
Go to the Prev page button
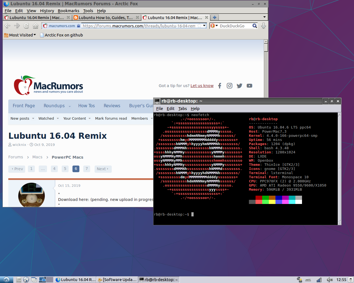(17, 169)
